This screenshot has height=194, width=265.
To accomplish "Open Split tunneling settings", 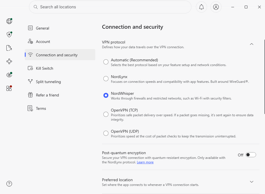I will [60, 82].
